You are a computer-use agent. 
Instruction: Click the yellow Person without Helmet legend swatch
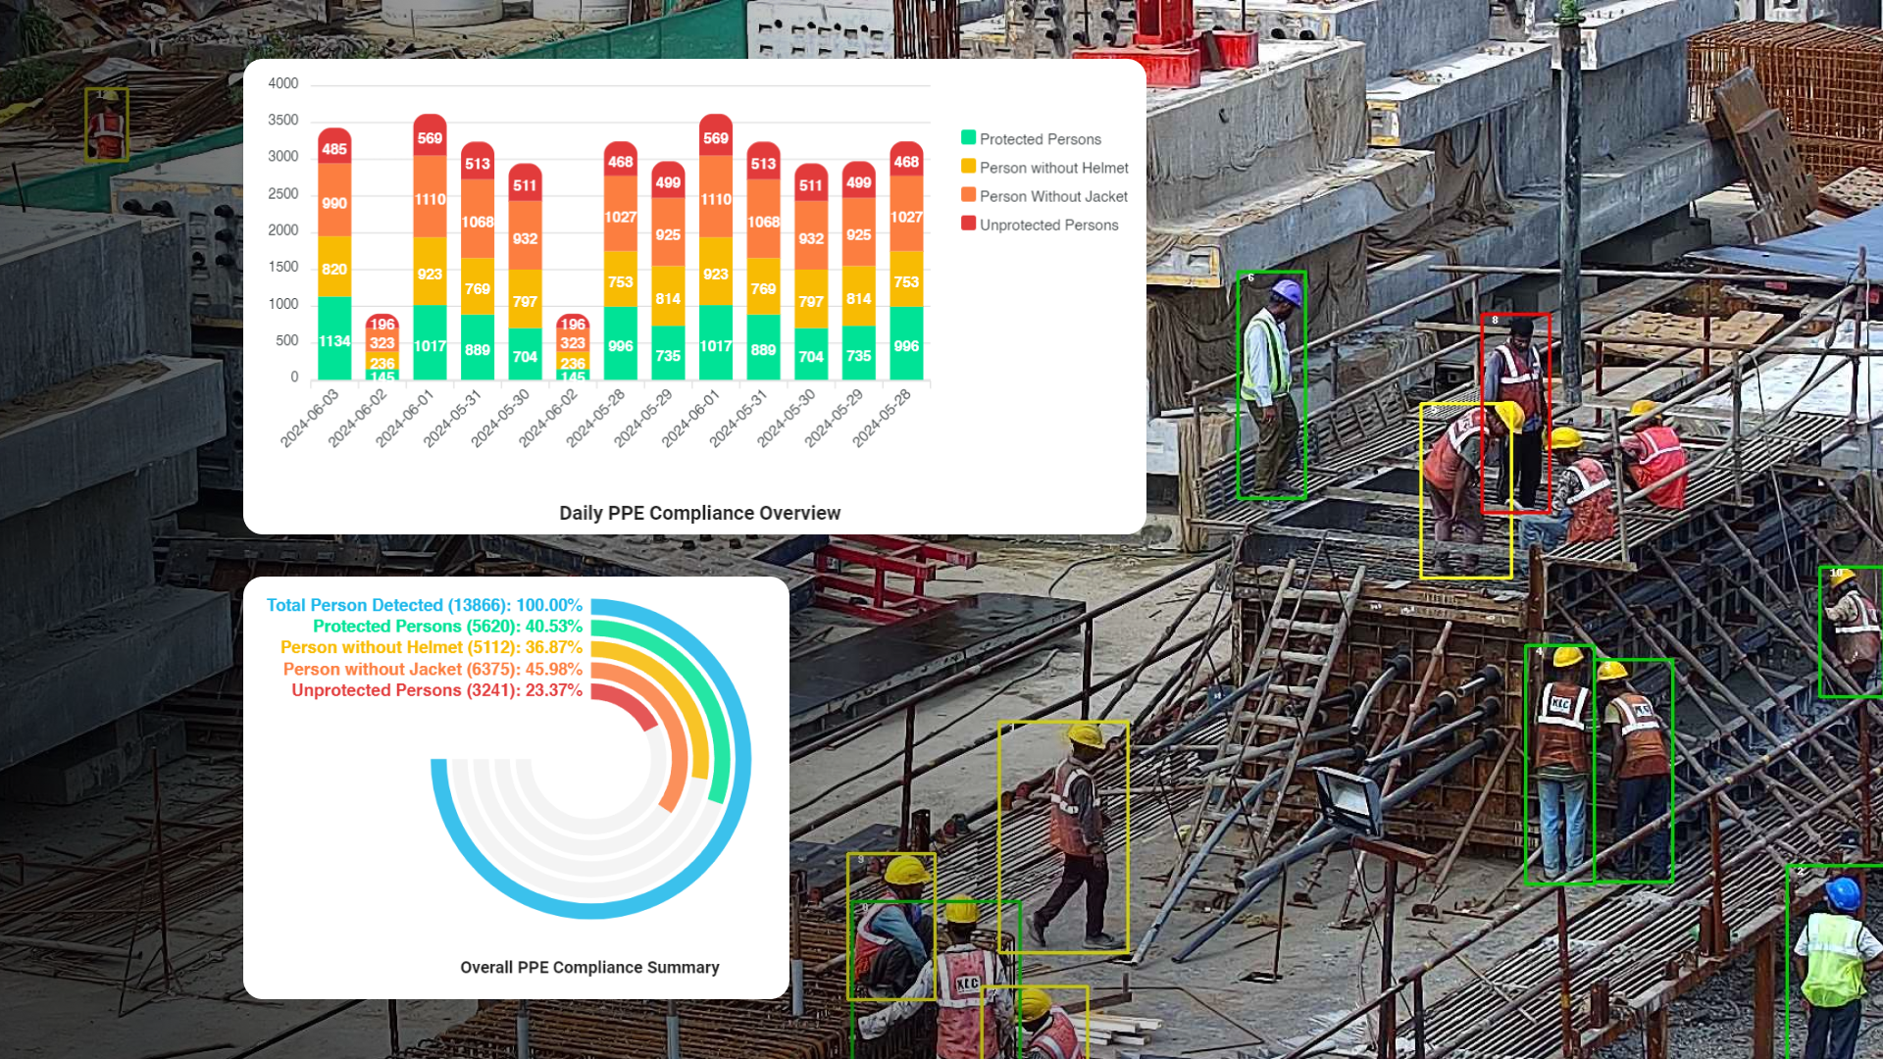(969, 168)
